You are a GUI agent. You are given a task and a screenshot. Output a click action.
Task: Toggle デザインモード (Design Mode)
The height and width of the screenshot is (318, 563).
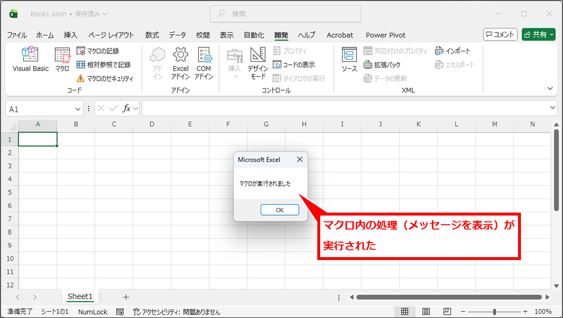point(258,63)
